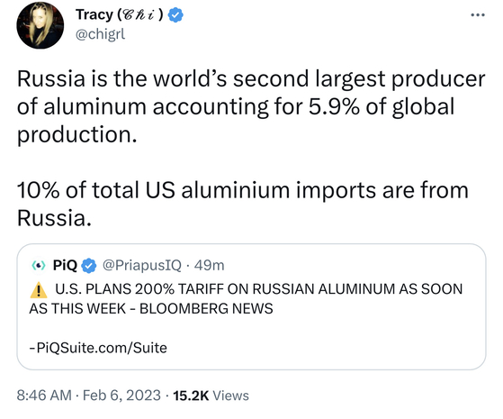Image resolution: width=503 pixels, height=419 pixels.
Task: Click the PiQ logo avatar icon
Action: (39, 266)
